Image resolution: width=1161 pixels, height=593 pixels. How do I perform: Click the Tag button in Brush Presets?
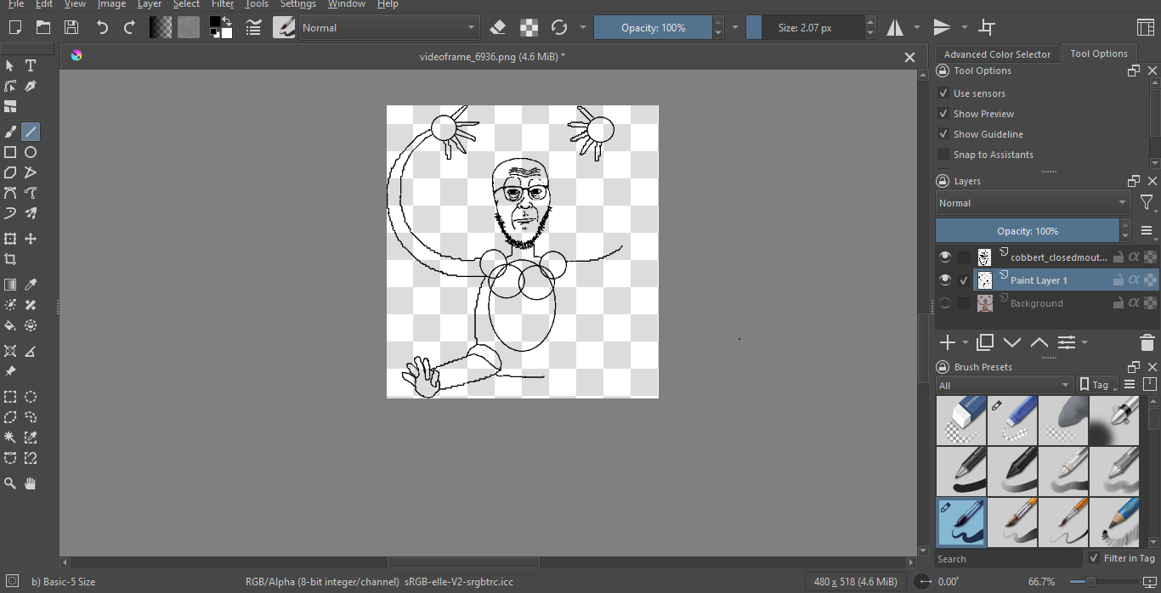click(x=1098, y=385)
